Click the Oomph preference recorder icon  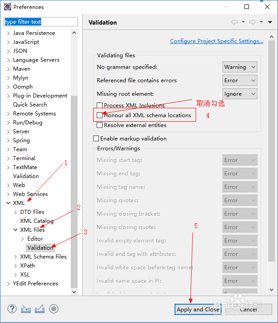(54, 309)
